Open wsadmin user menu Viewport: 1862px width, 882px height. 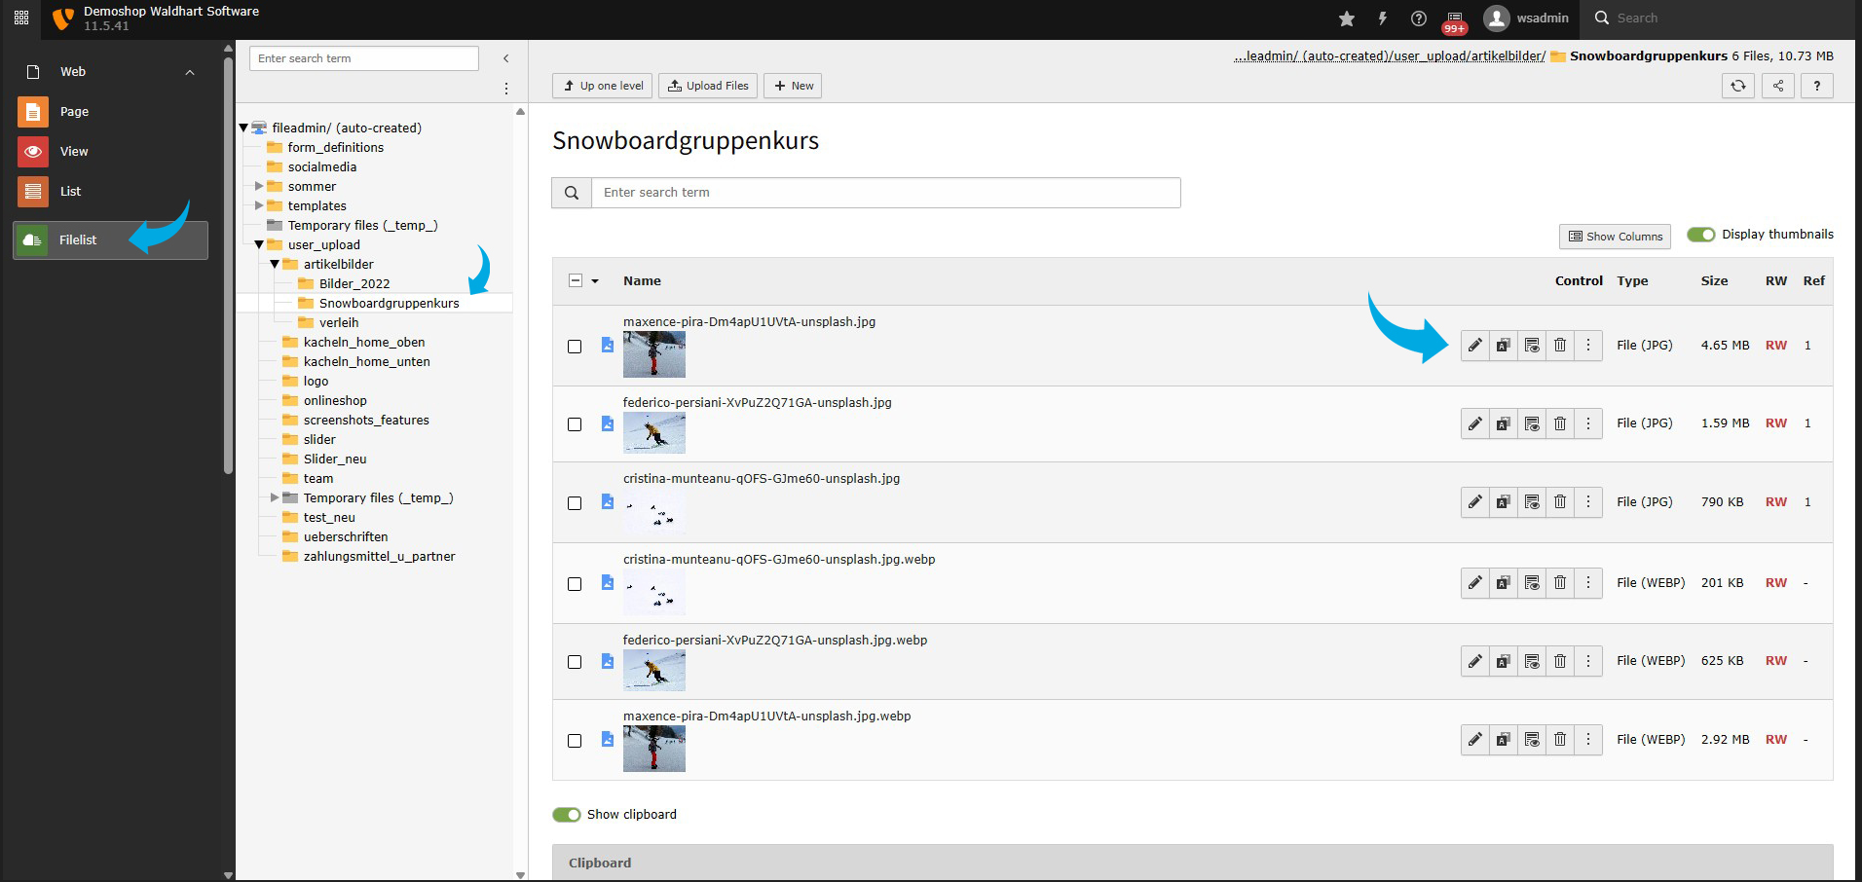(x=1526, y=18)
